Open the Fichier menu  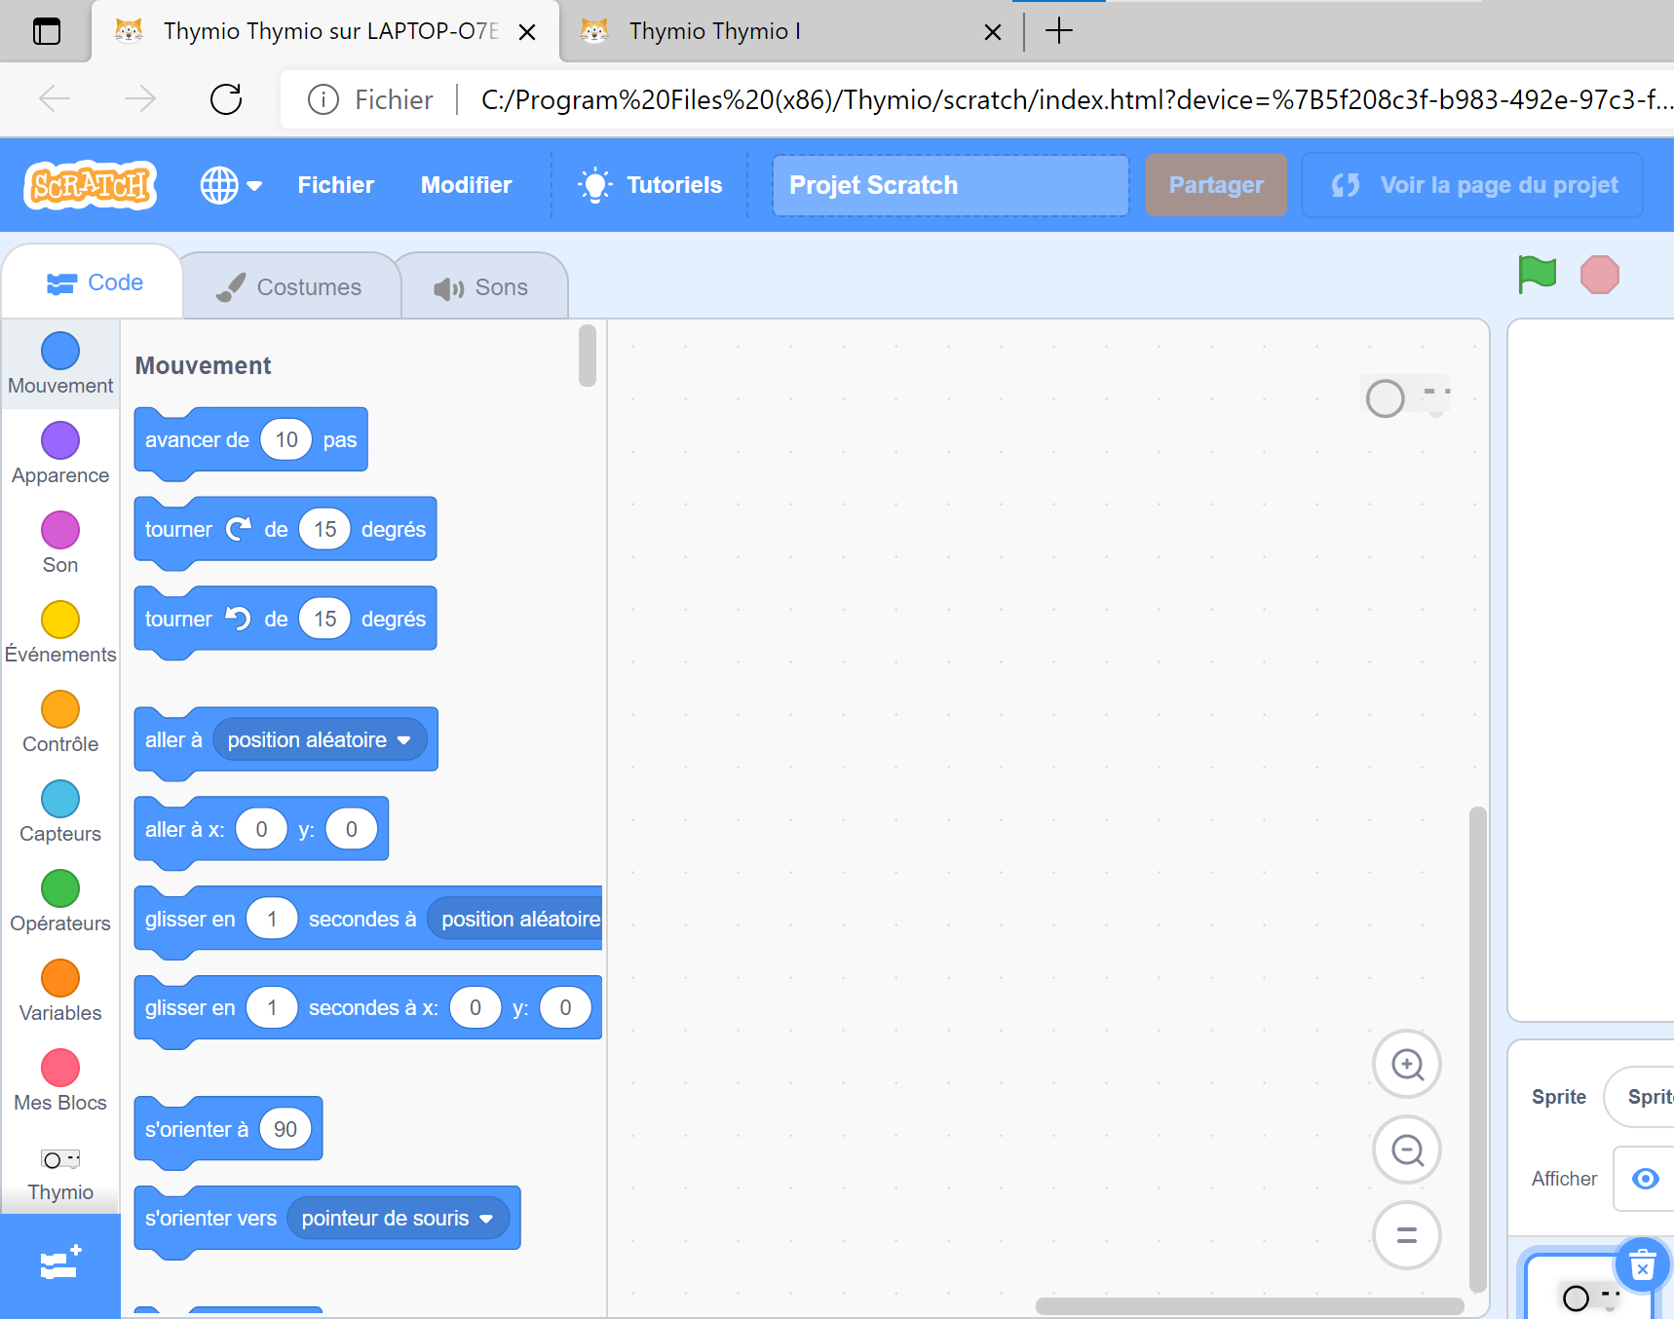(x=336, y=185)
